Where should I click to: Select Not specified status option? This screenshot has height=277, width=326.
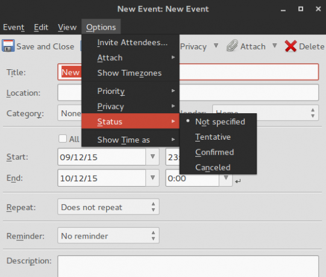pos(218,122)
